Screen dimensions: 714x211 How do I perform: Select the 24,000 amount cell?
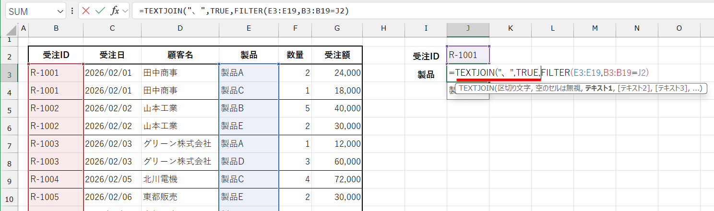coord(337,73)
